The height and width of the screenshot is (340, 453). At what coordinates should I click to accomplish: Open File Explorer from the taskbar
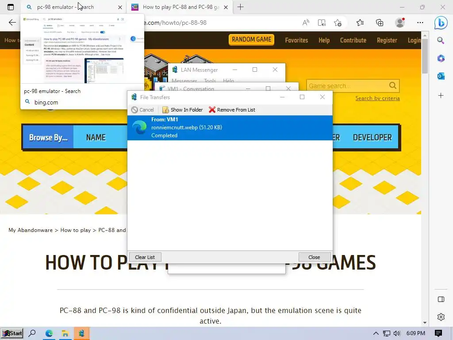[x=65, y=333]
